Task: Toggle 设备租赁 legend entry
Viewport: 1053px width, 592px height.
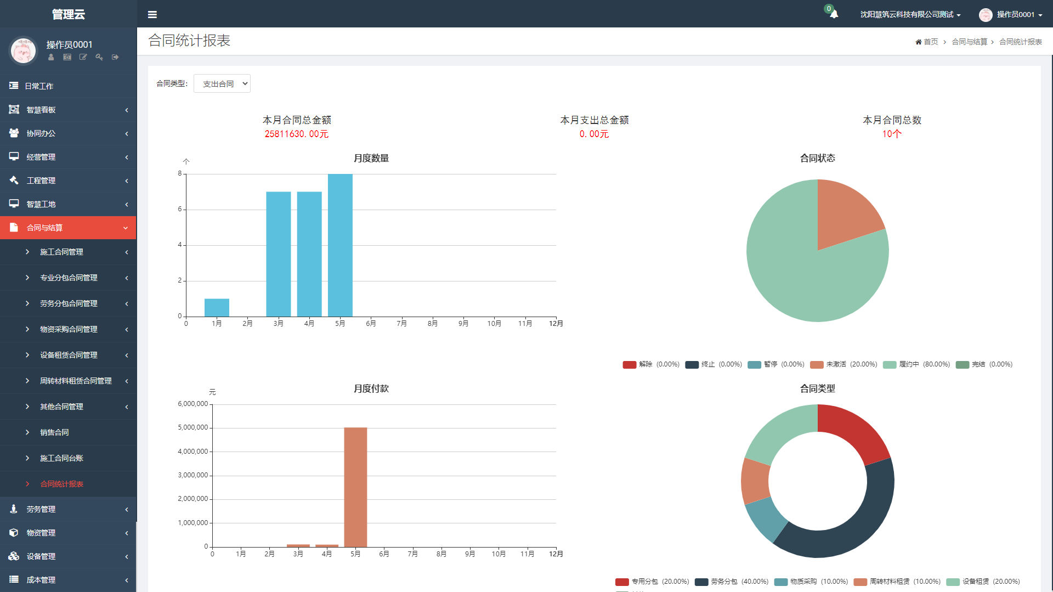Action: click(x=983, y=582)
